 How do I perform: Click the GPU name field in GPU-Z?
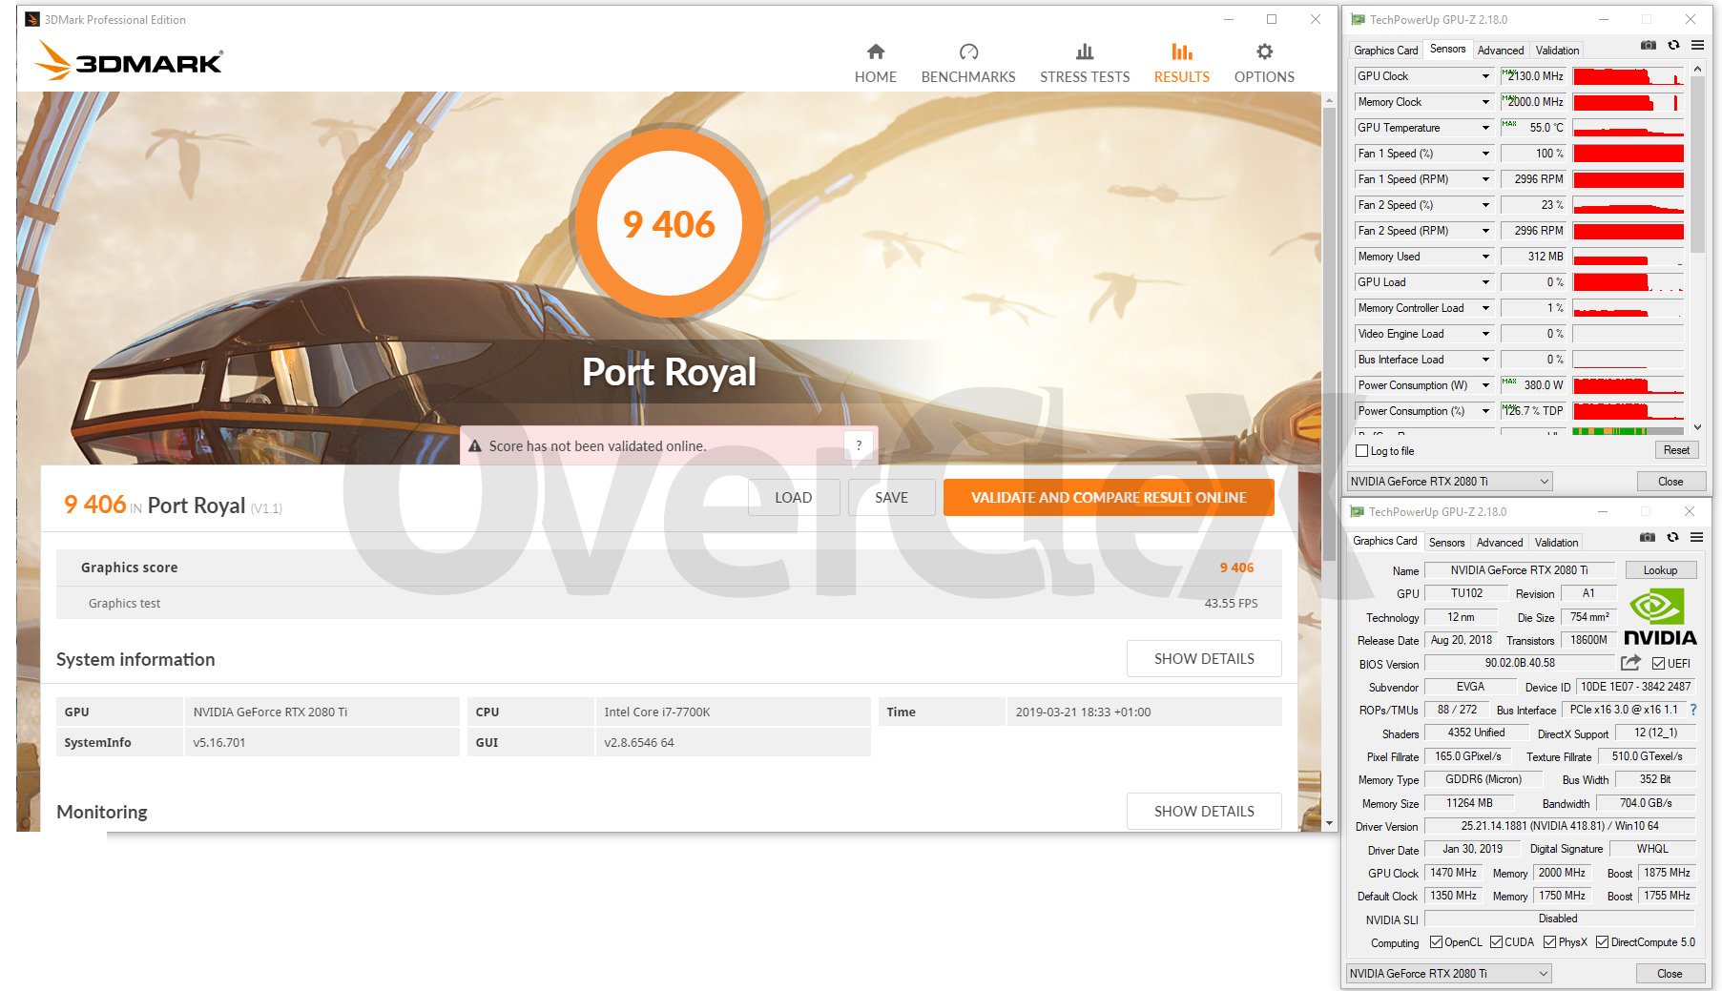[x=1520, y=570]
